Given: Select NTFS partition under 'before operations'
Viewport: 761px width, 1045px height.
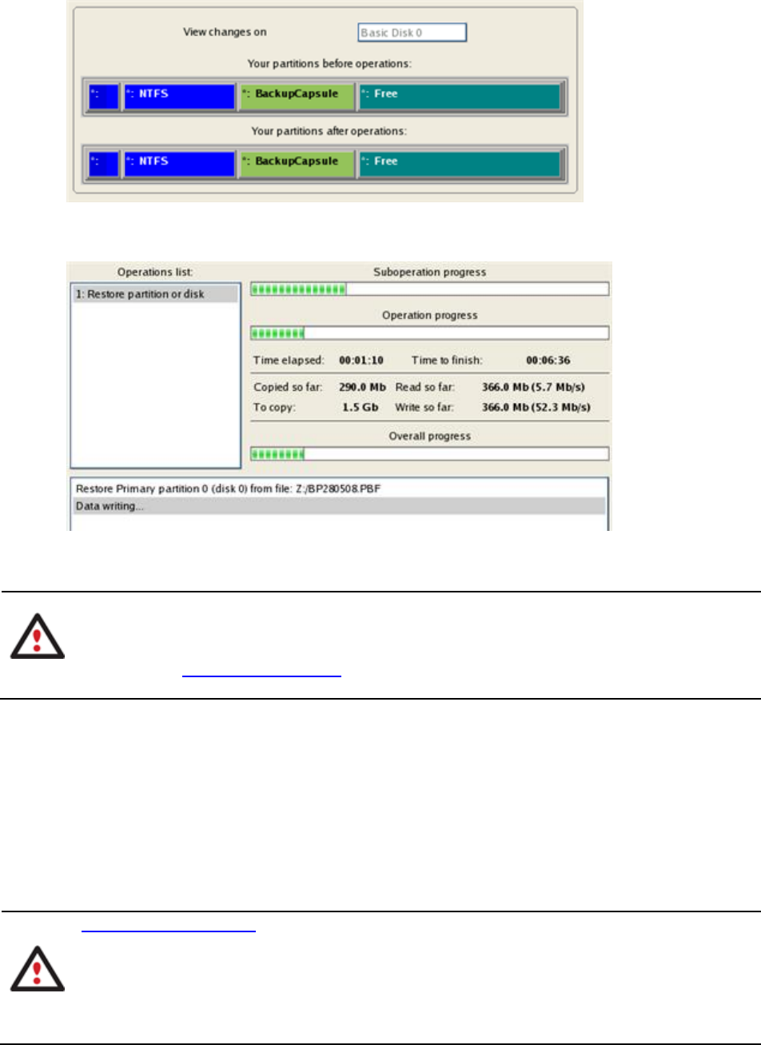Looking at the screenshot, I should click(179, 97).
